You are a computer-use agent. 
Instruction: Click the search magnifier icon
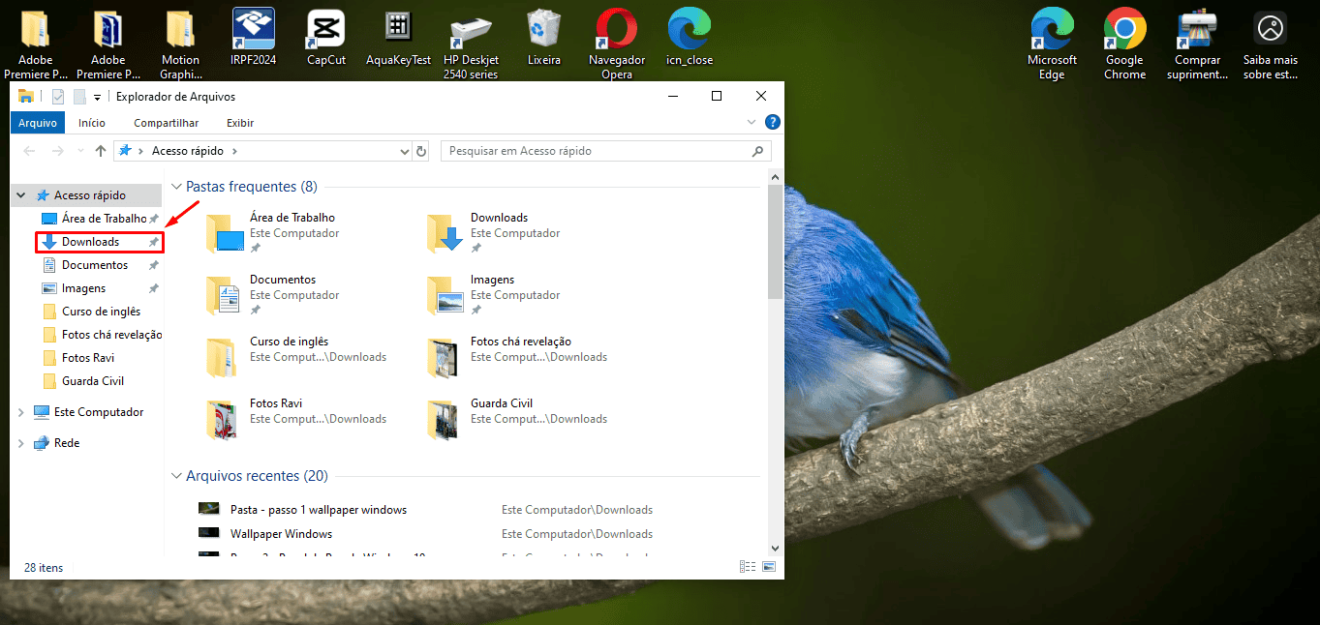click(x=758, y=151)
